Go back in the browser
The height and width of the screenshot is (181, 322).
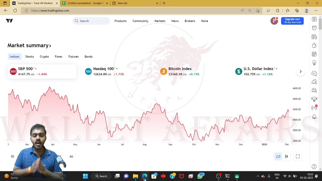(6, 11)
